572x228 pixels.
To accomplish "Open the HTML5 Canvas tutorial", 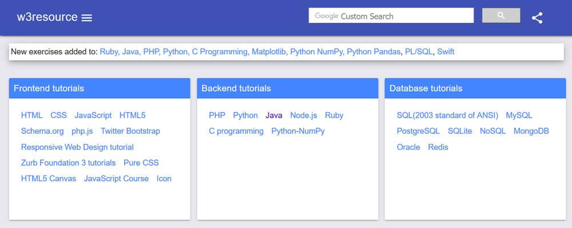I will (49, 178).
